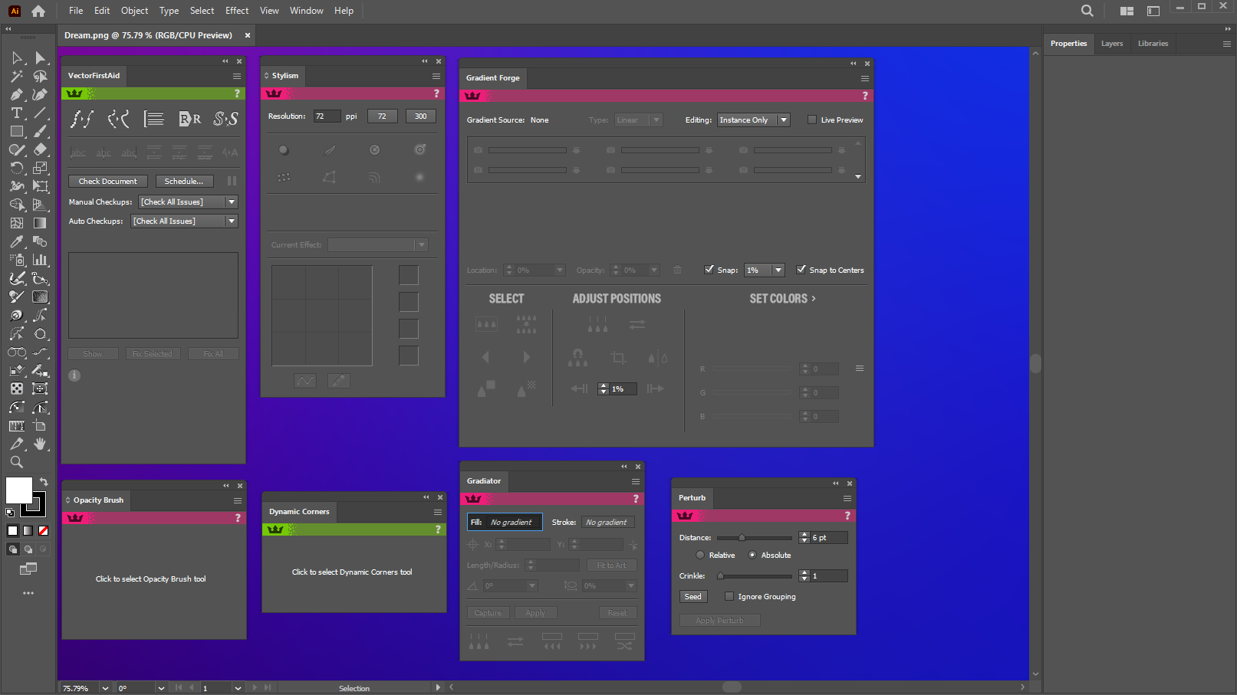Screen dimensions: 1237x695
Task: Choose the Paintbrush tool
Action: pos(41,132)
